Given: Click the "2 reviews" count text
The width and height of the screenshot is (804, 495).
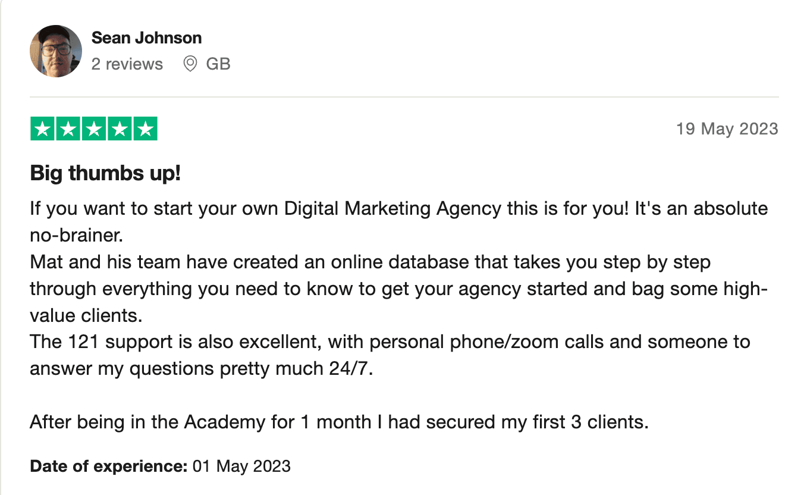Looking at the screenshot, I should tap(127, 64).
